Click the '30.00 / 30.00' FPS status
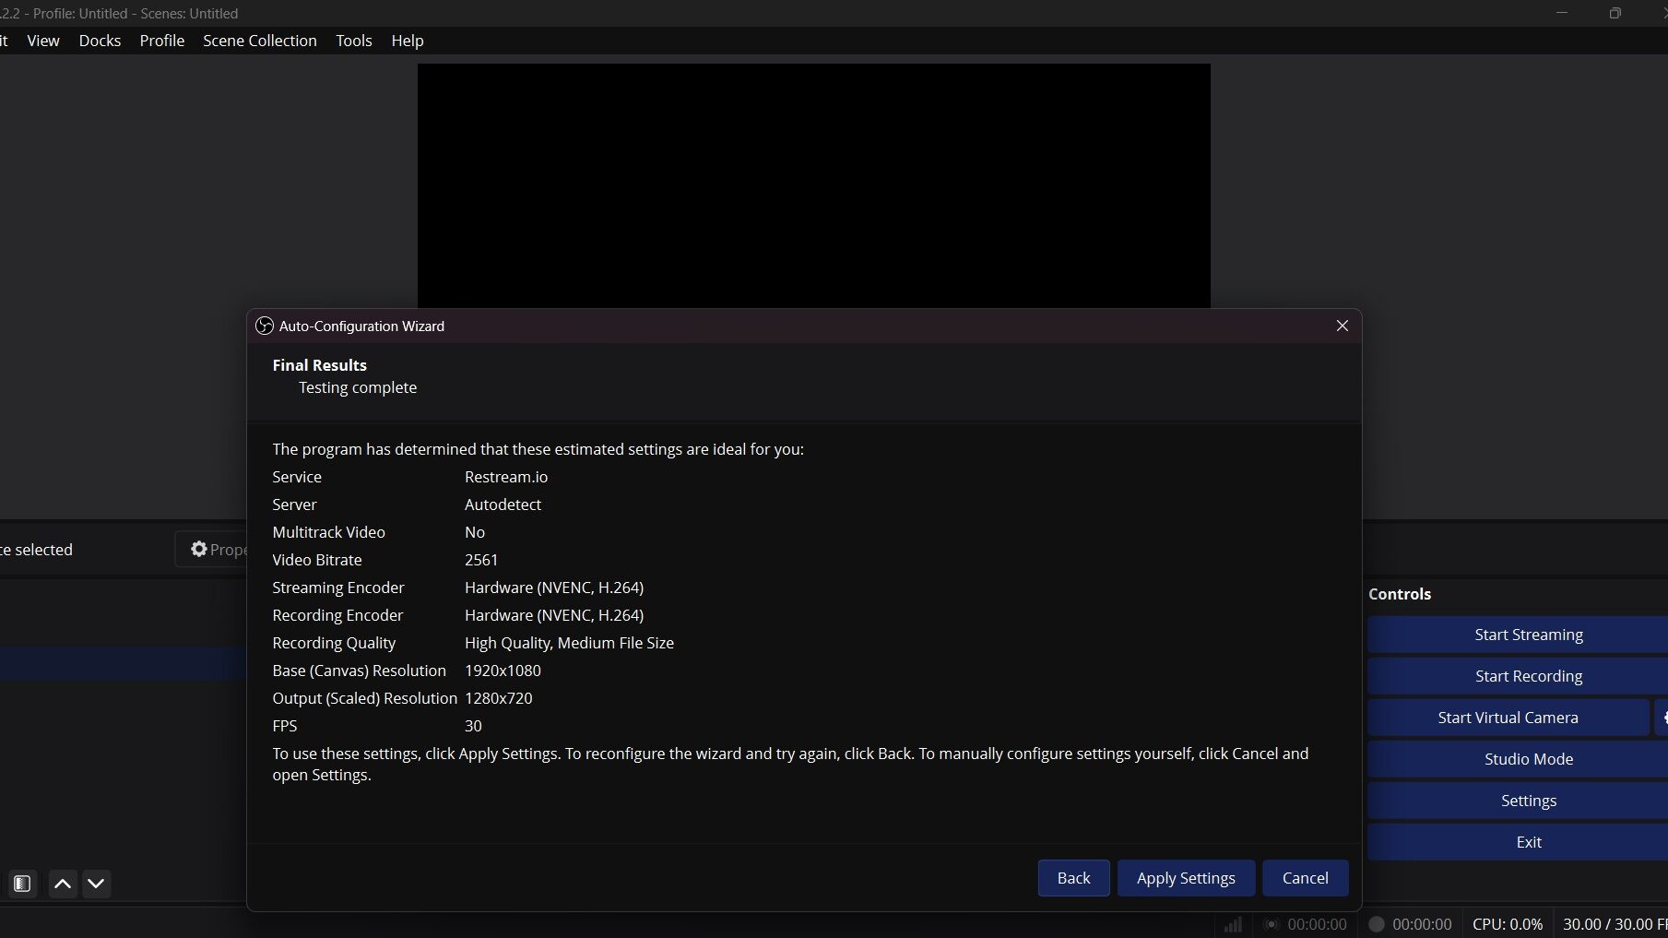1668x938 pixels. tap(1615, 924)
